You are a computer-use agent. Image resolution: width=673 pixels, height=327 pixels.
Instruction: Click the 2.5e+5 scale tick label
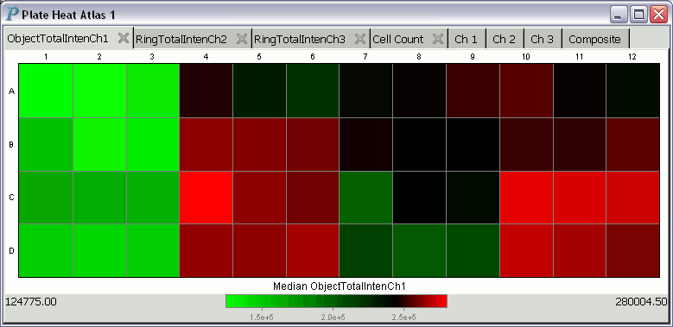403,318
